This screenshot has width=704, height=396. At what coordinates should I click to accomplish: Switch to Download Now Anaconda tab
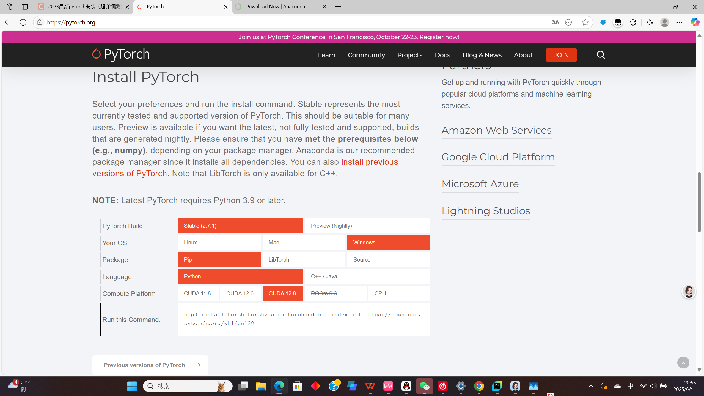pyautogui.click(x=281, y=7)
